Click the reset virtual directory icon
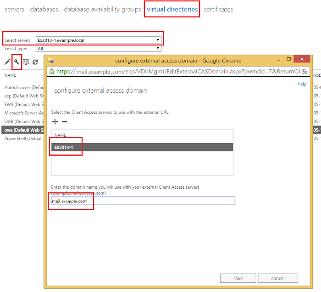This screenshot has width=321, height=292. pos(26,62)
